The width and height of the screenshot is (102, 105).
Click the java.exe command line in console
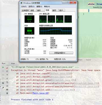point(45,67)
